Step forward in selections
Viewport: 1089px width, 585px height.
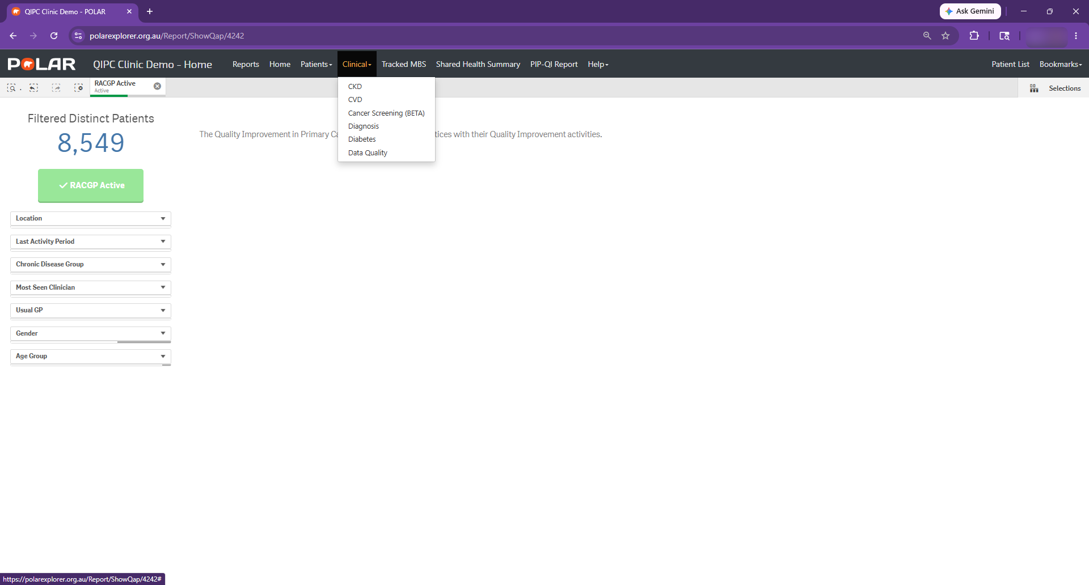pyautogui.click(x=56, y=88)
